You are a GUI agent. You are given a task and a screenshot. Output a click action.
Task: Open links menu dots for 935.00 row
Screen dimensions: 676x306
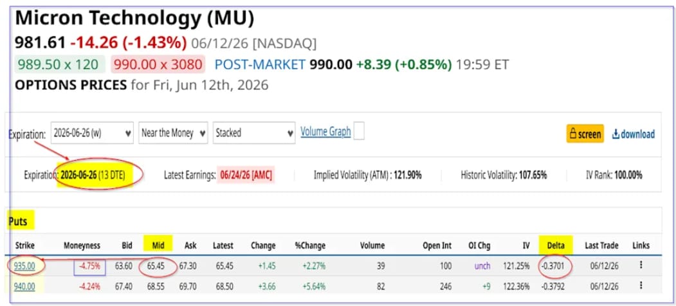click(641, 265)
